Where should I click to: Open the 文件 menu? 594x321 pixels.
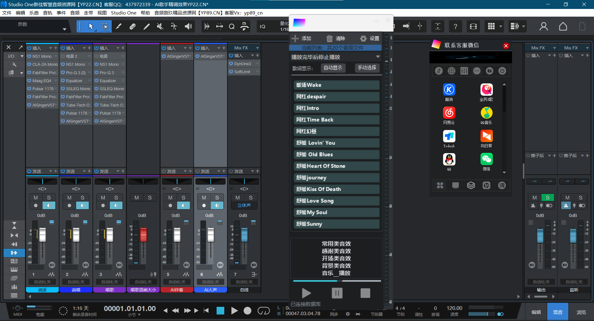pyautogui.click(x=6, y=13)
